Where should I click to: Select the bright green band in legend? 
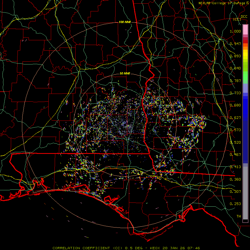coord(245,76)
